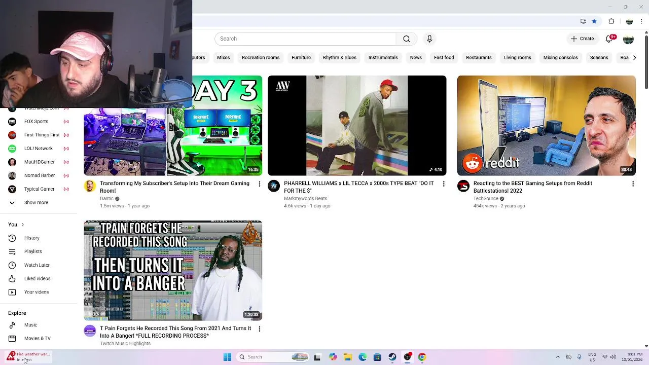Open the T Pain banger video thumbnail
The height and width of the screenshot is (365, 649).
173,270
